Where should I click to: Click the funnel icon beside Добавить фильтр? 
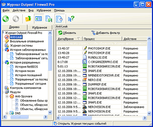pos(93,33)
